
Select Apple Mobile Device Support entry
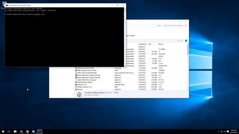coord(124,80)
